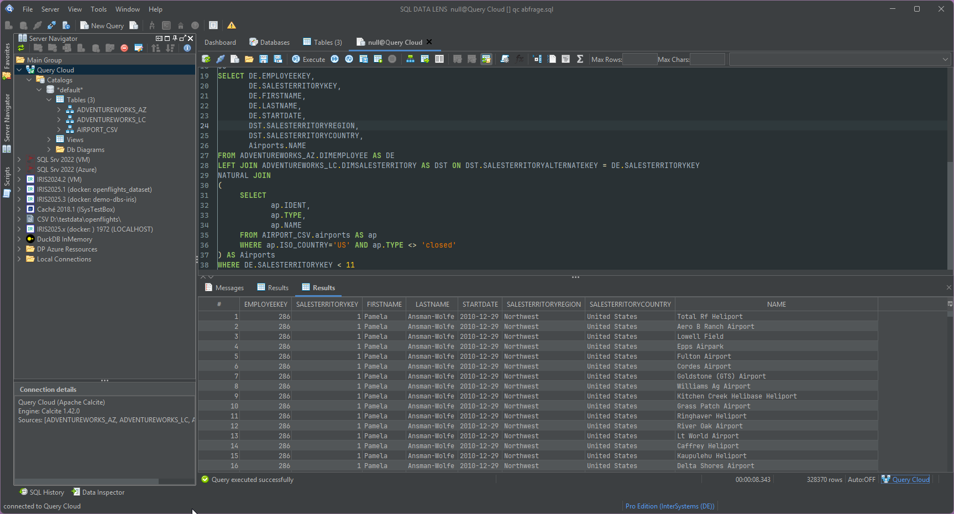The width and height of the screenshot is (954, 514).
Task: Click the re-execute loop icon
Action: click(x=349, y=59)
